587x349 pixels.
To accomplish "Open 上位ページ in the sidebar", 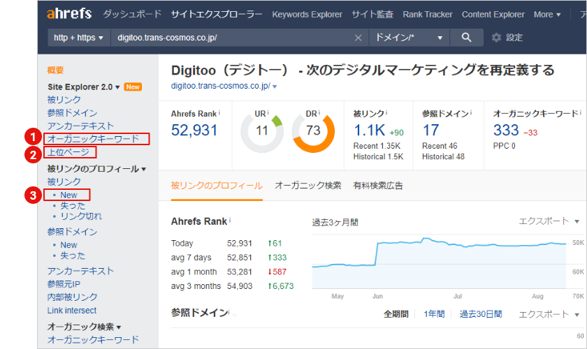I will (x=68, y=152).
